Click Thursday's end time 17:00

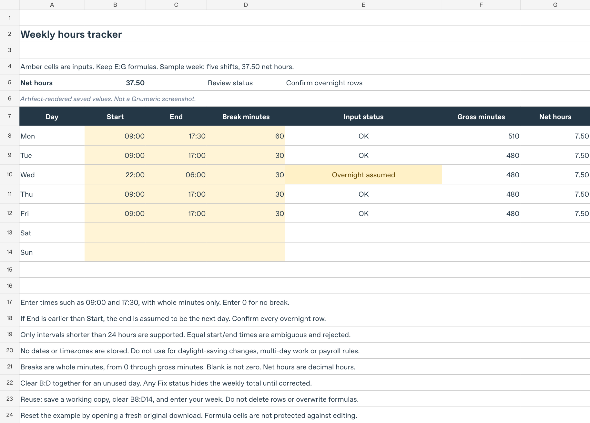[197, 194]
